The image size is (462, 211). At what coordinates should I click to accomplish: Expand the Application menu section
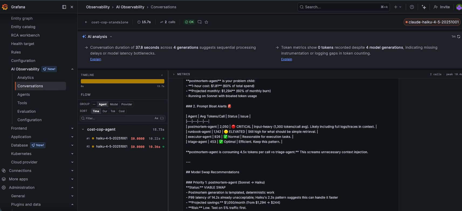click(72, 137)
